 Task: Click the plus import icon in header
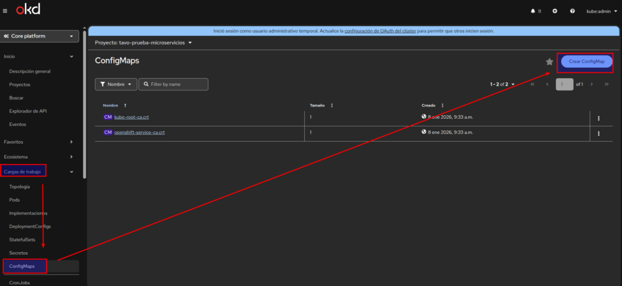coord(555,11)
